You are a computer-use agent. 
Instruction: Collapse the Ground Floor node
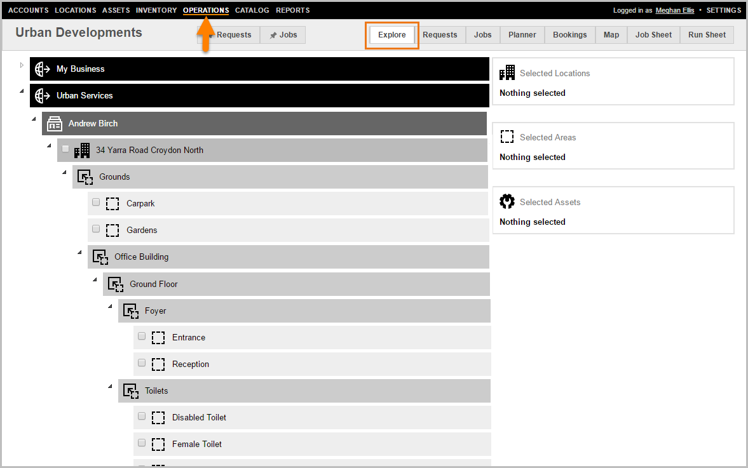(x=94, y=279)
